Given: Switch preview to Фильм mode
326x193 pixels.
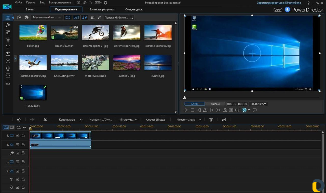Looking at the screenshot, I should tap(215, 104).
